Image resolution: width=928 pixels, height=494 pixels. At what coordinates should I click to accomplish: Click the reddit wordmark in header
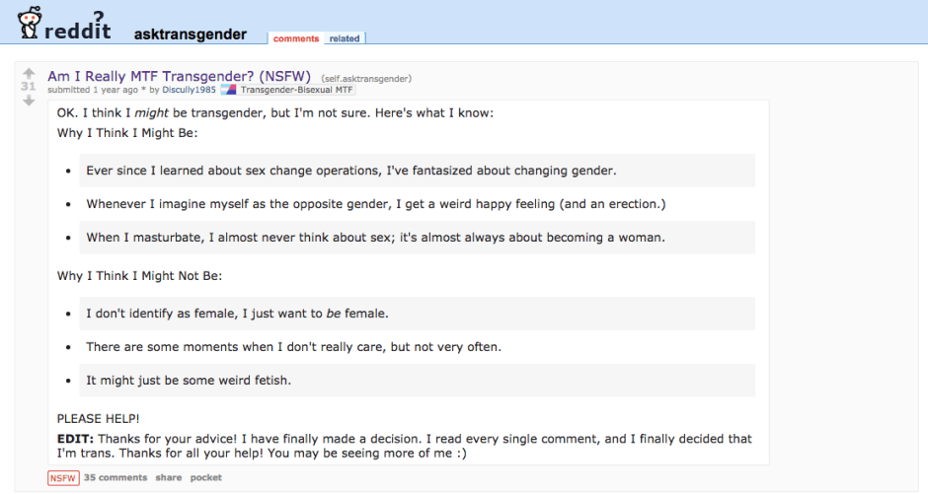click(x=85, y=28)
